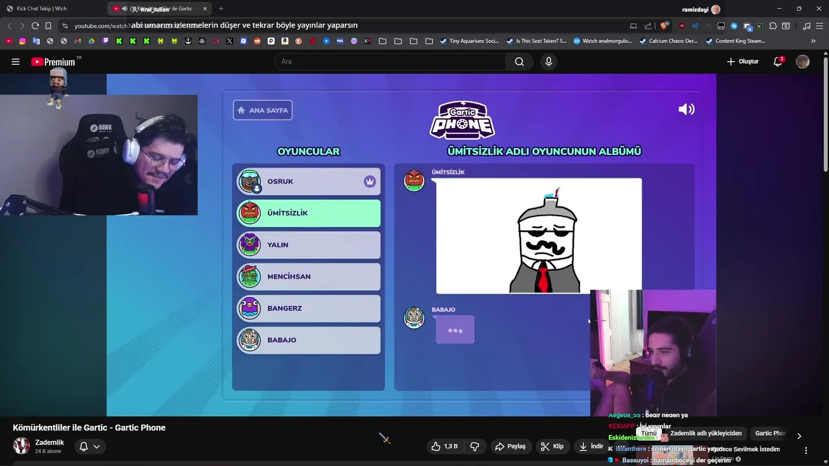
Task: Open Is This Seat Taken bookmark
Action: [536, 41]
